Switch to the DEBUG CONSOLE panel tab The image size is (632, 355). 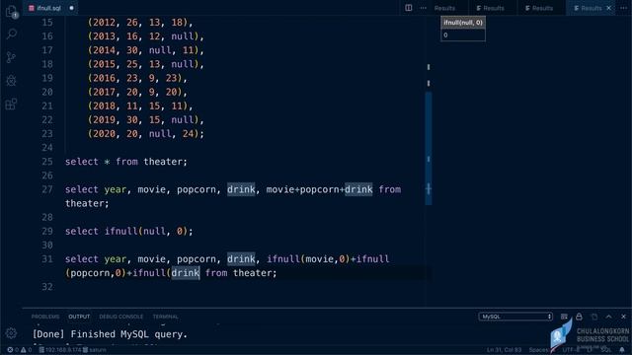(120, 317)
